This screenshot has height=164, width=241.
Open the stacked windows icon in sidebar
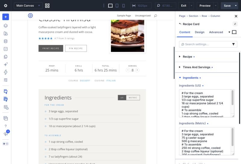5,118
